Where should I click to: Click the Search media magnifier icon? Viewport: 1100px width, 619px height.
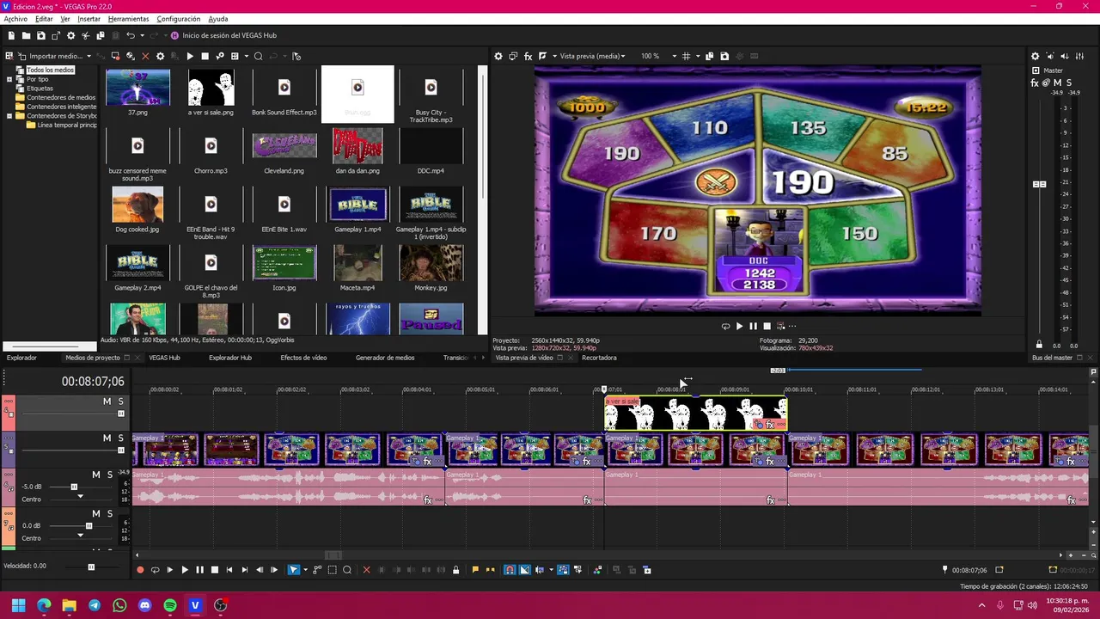(x=258, y=56)
